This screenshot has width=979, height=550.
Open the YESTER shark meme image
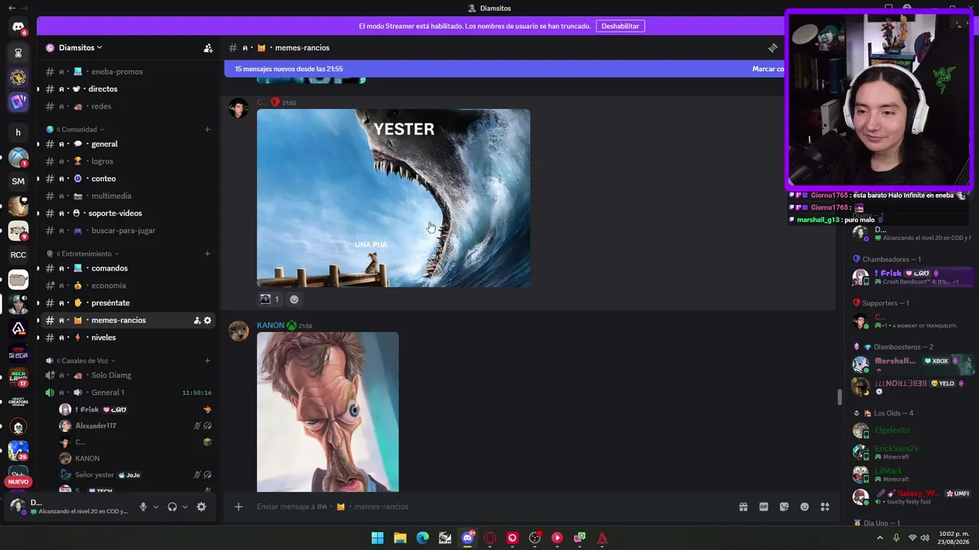click(393, 199)
